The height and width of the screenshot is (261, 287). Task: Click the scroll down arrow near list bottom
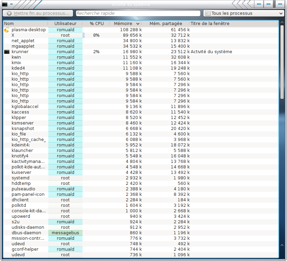point(282,250)
